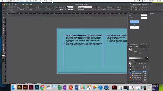Viewport: 163px width, 91px height.
Task: Open Finder from the Dock
Action: tap(14, 87)
